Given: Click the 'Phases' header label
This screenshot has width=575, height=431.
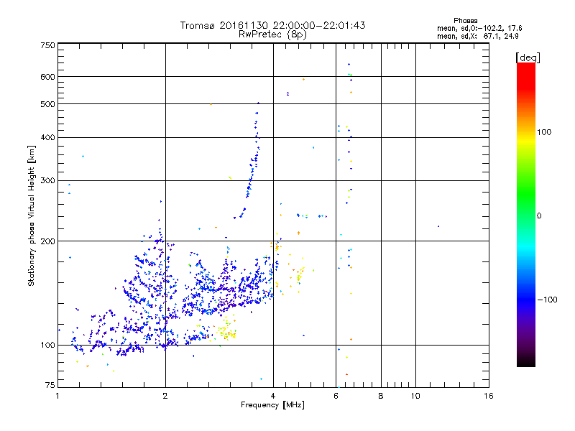Looking at the screenshot, I should [465, 21].
